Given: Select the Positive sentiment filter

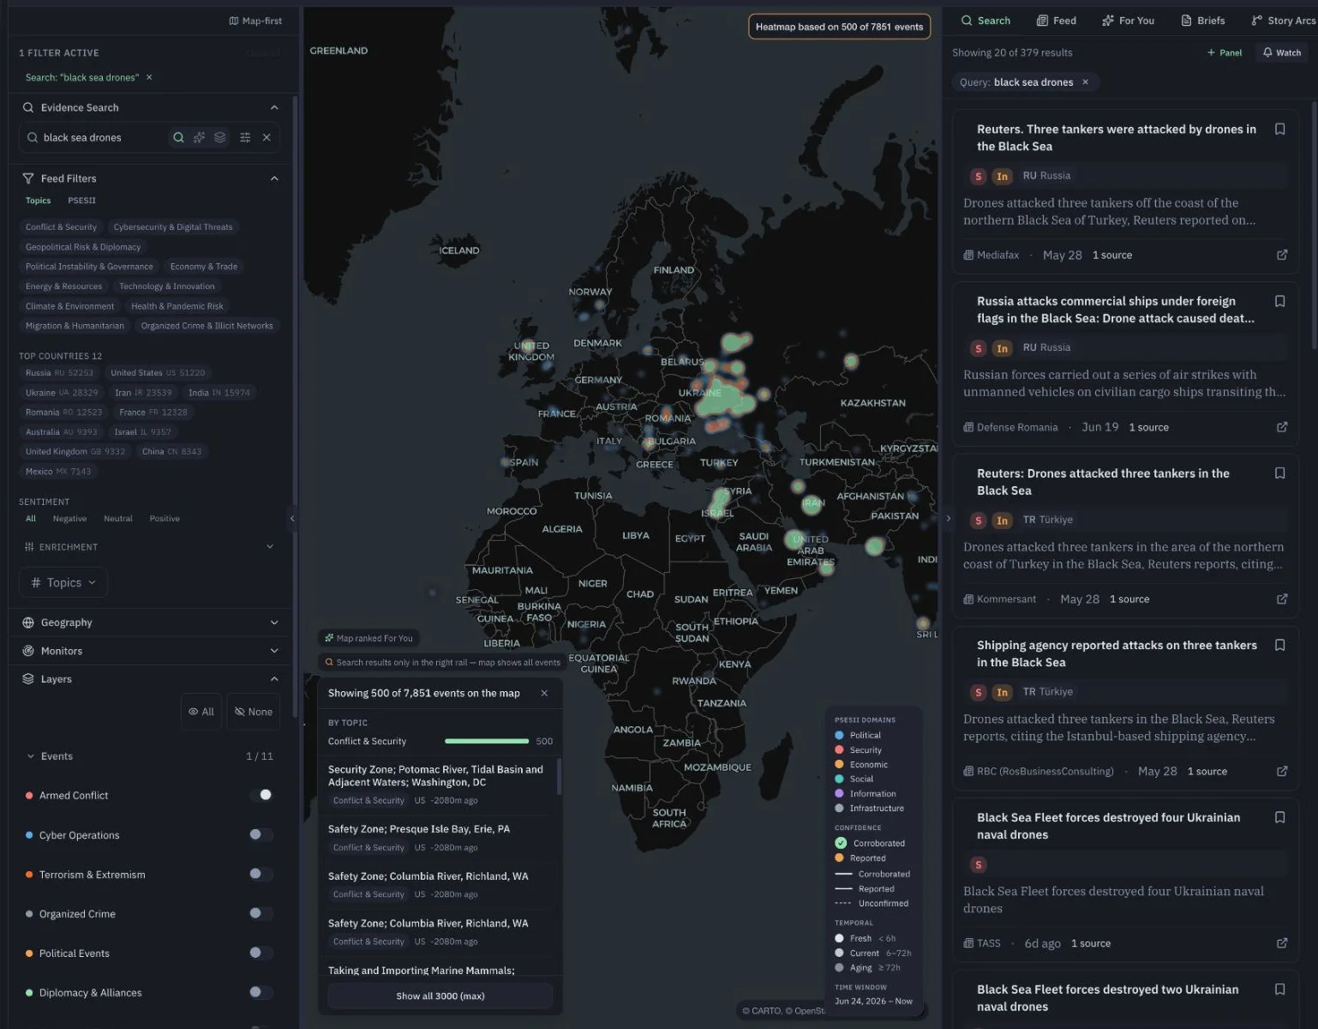Looking at the screenshot, I should [x=165, y=519].
